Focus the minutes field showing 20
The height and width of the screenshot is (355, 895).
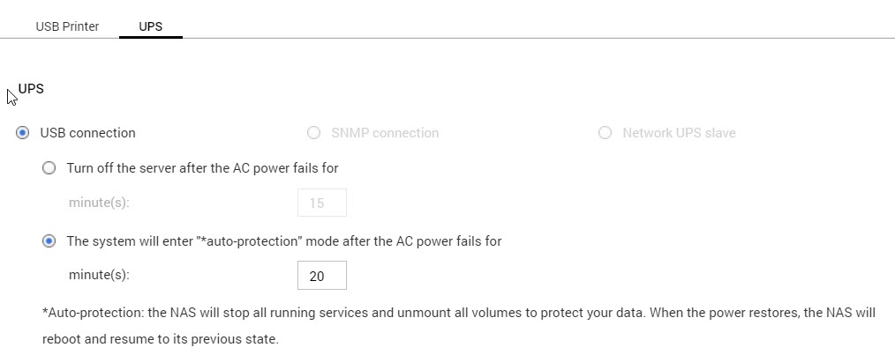pos(322,276)
